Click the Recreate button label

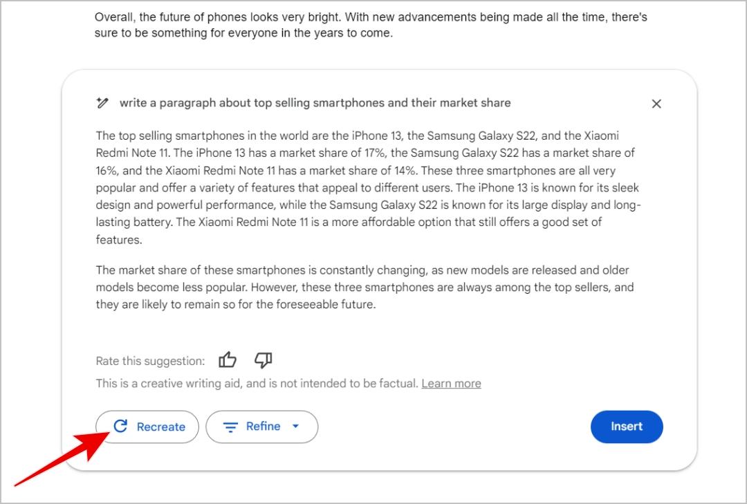[x=160, y=427]
